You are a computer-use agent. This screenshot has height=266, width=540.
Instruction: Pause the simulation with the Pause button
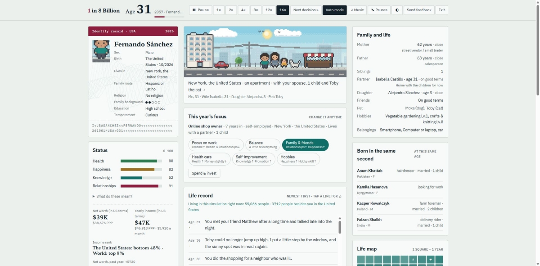click(x=200, y=10)
